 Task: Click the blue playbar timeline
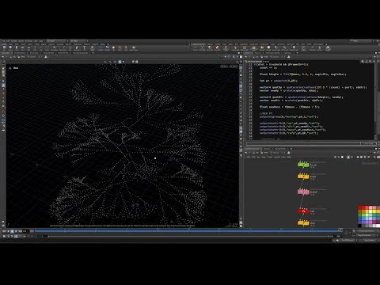[x=187, y=231]
